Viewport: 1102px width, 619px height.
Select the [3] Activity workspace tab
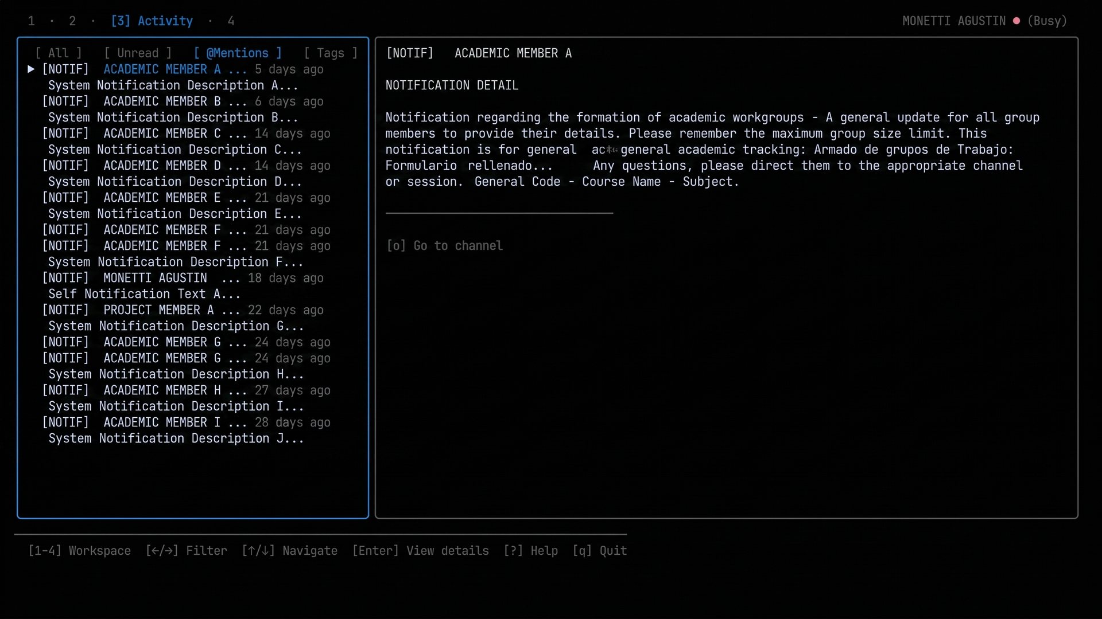click(152, 21)
